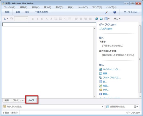Click insert table icon in toolbar
This screenshot has width=143, height=116.
[x=106, y=19]
